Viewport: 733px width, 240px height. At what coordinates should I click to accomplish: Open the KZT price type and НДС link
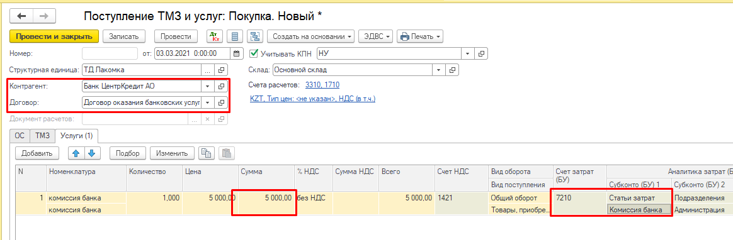(313, 99)
